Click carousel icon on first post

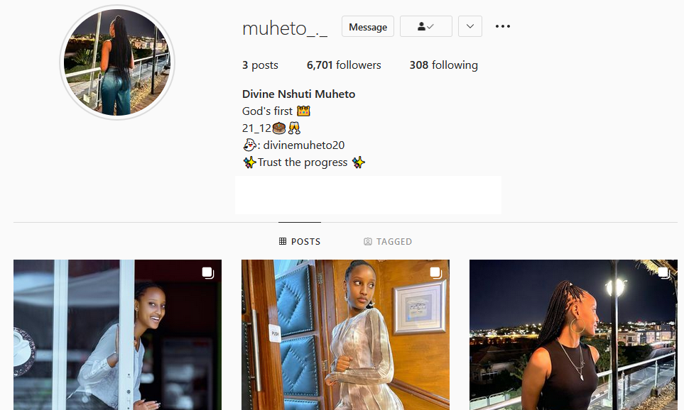tap(208, 273)
